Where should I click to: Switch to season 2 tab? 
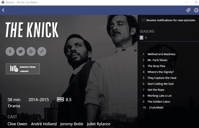pos(146,38)
